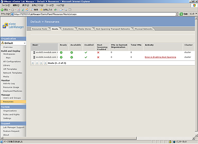Screen dimensions: 198x144
Task: Open Error in Enabling Host Spanning link
Action: 160,57
